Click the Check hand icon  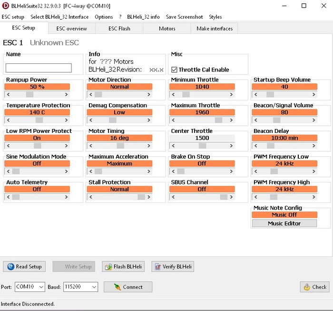(x=307, y=287)
